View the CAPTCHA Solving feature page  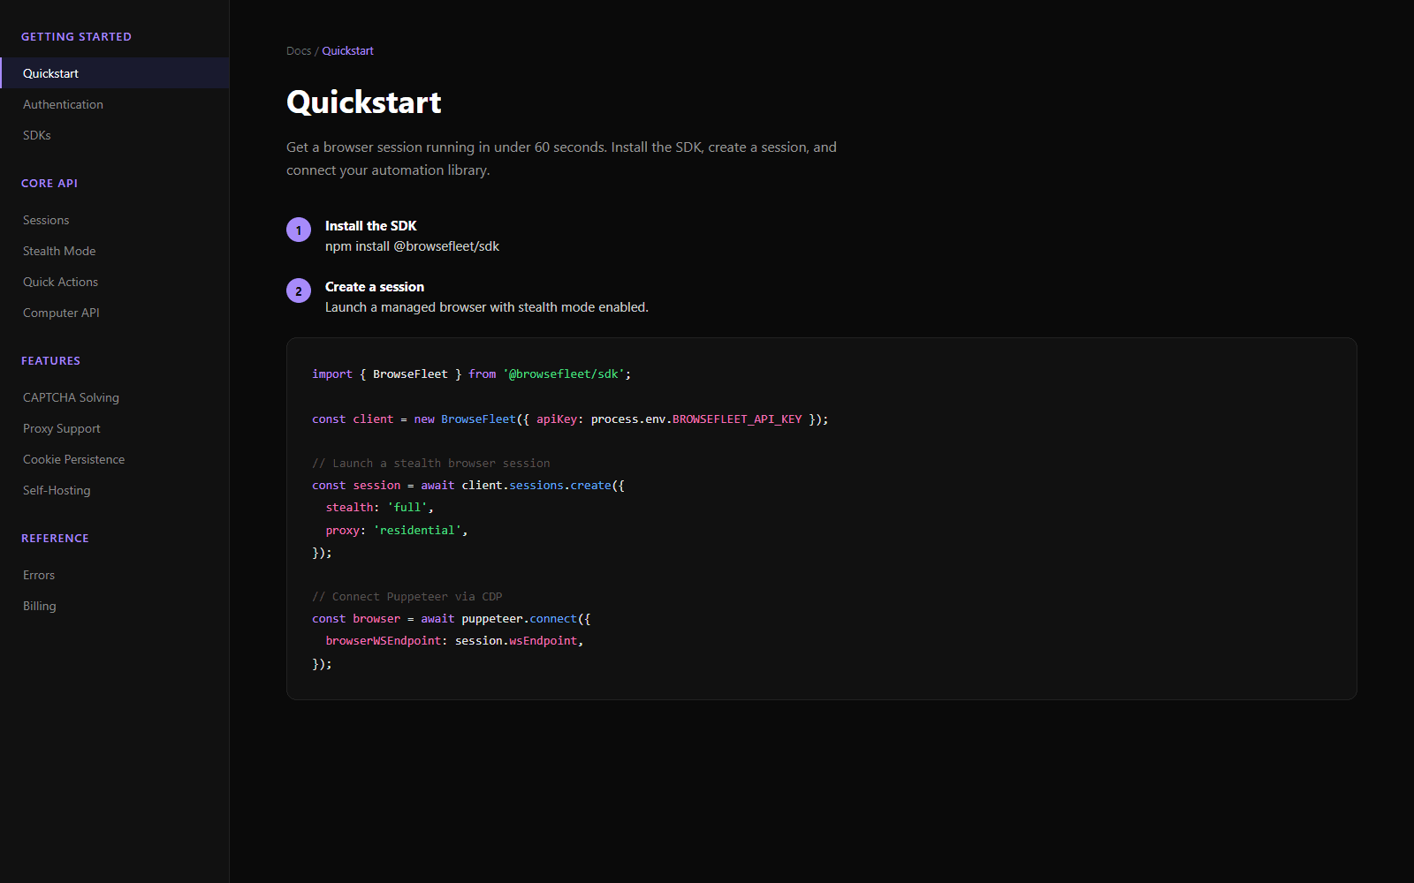click(71, 397)
